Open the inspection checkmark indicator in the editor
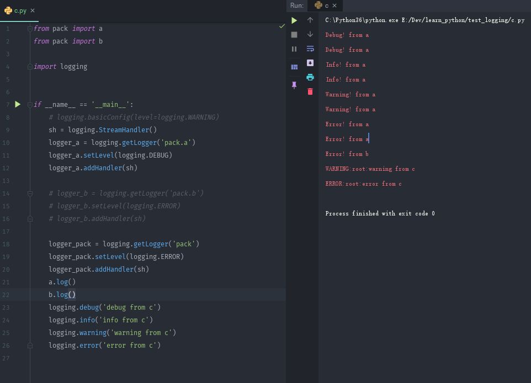 click(282, 26)
